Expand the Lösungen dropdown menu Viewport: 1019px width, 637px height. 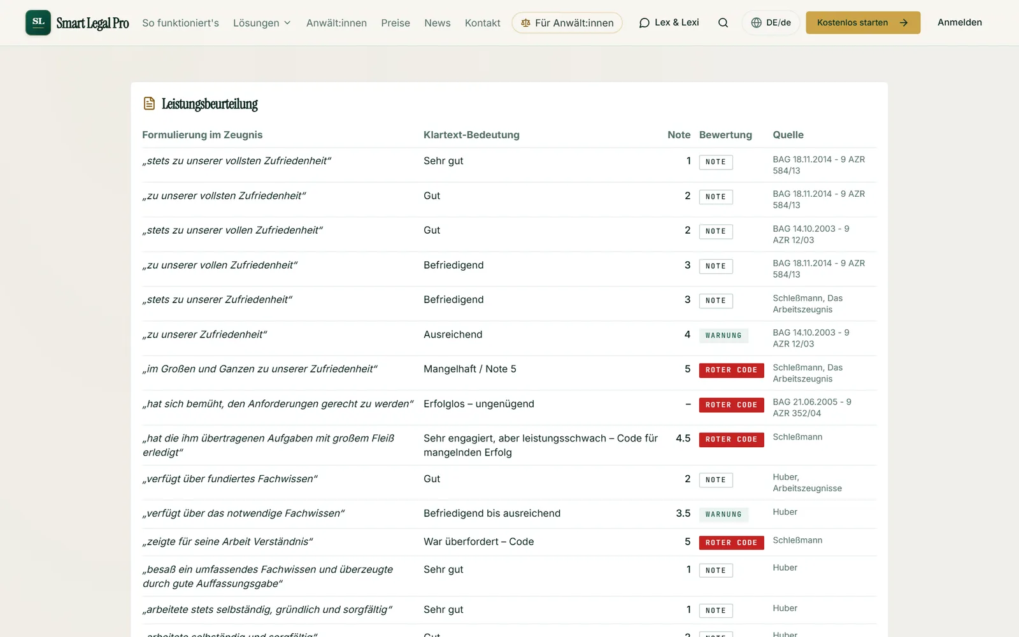click(x=262, y=23)
